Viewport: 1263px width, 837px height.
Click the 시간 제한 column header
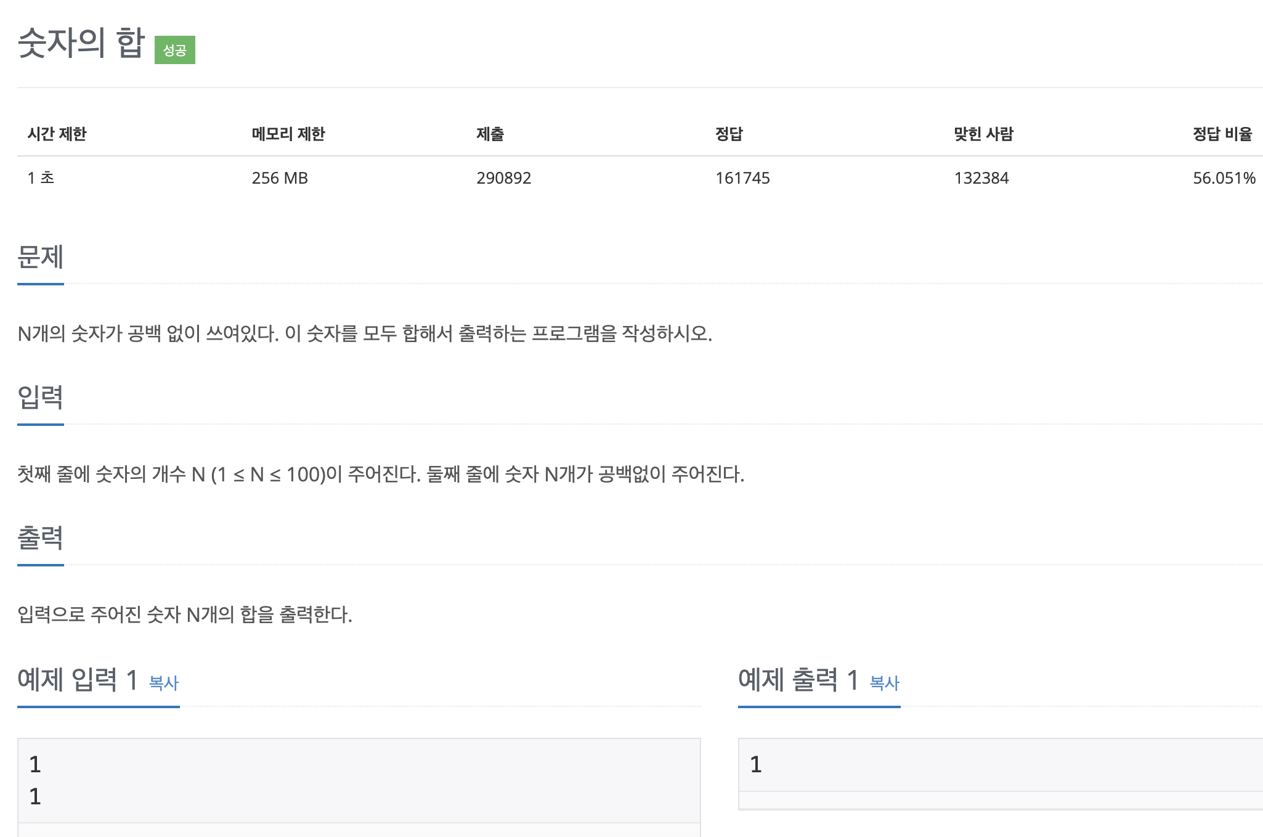pyautogui.click(x=57, y=134)
